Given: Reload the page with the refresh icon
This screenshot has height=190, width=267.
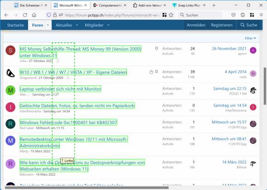Looking at the screenshot, I should [x=25, y=15].
